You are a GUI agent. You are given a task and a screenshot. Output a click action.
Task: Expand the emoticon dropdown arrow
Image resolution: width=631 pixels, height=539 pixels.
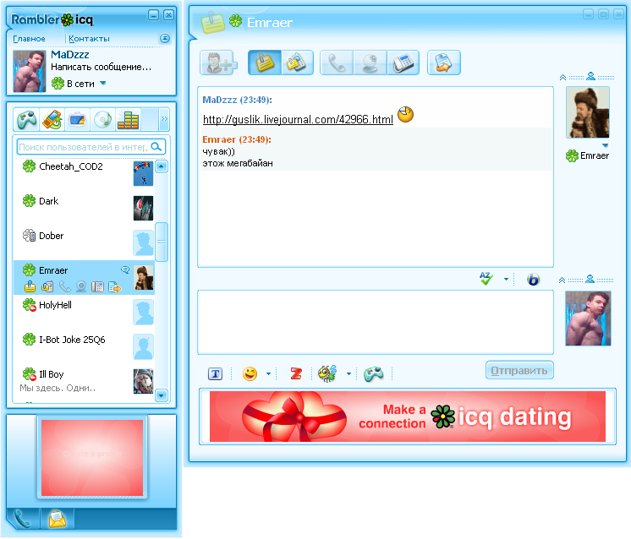tap(268, 373)
